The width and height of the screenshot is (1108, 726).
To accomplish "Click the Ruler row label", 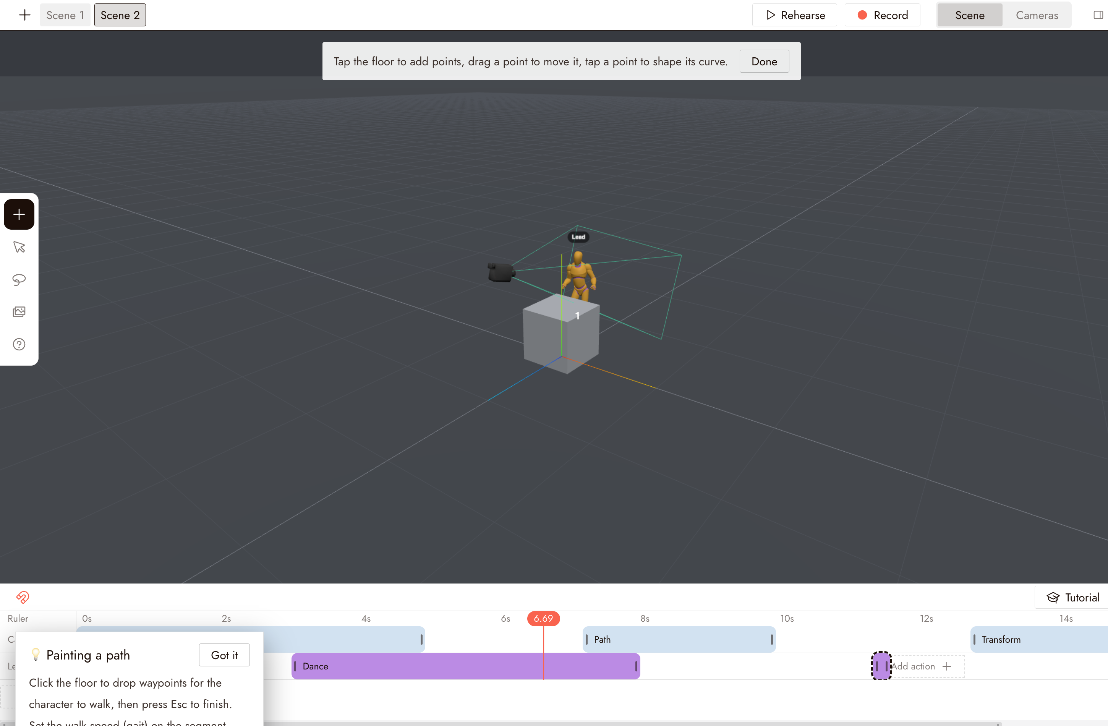I will (18, 618).
